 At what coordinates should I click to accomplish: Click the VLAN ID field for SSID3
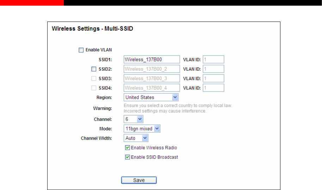pyautogui.click(x=213, y=78)
